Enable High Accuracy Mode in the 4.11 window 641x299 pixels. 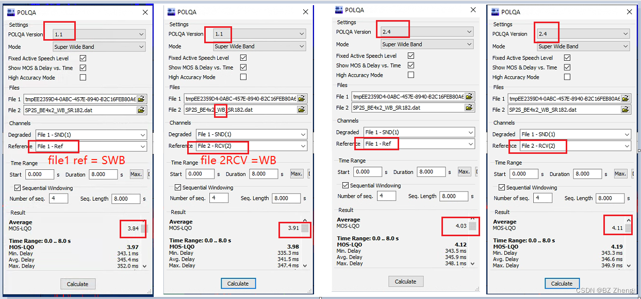pos(567,77)
